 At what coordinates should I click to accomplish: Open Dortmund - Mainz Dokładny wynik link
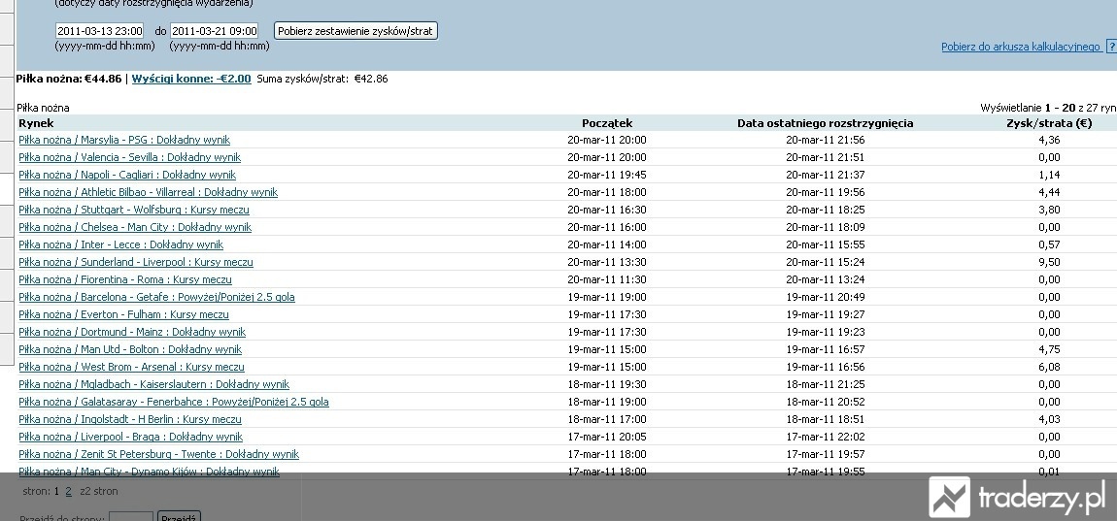(x=132, y=332)
